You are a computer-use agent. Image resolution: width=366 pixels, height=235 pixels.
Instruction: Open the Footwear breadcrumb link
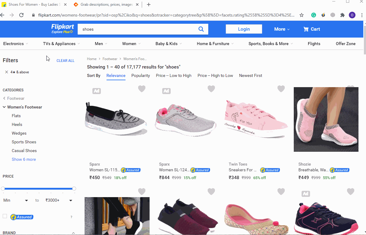[110, 59]
